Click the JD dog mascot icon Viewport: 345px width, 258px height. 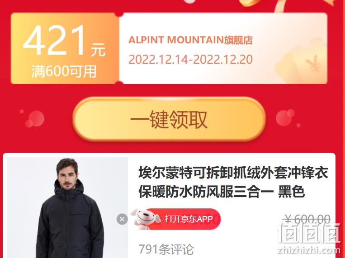145,219
